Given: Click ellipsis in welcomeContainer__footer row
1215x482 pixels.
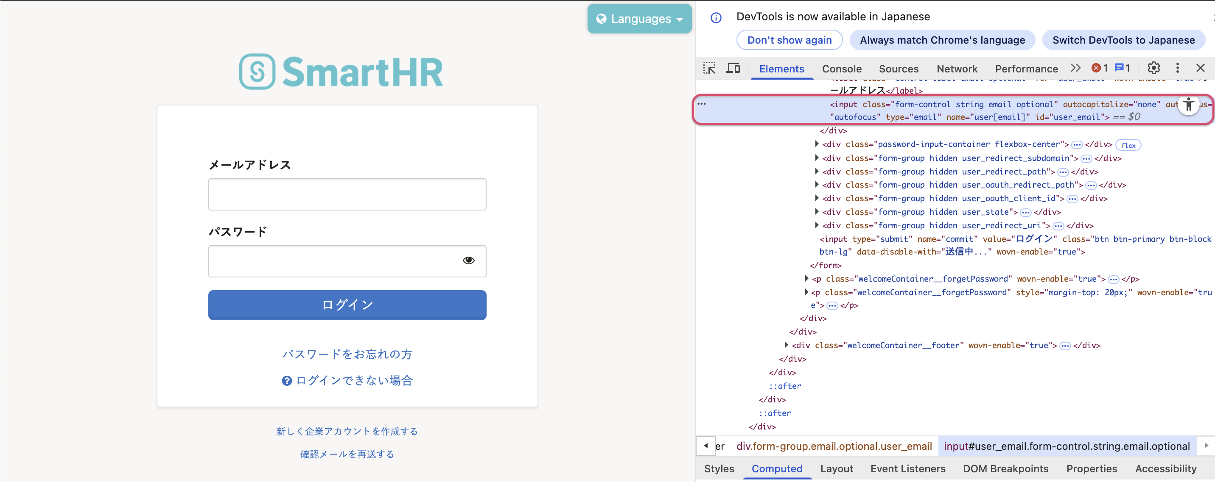Looking at the screenshot, I should 1065,346.
